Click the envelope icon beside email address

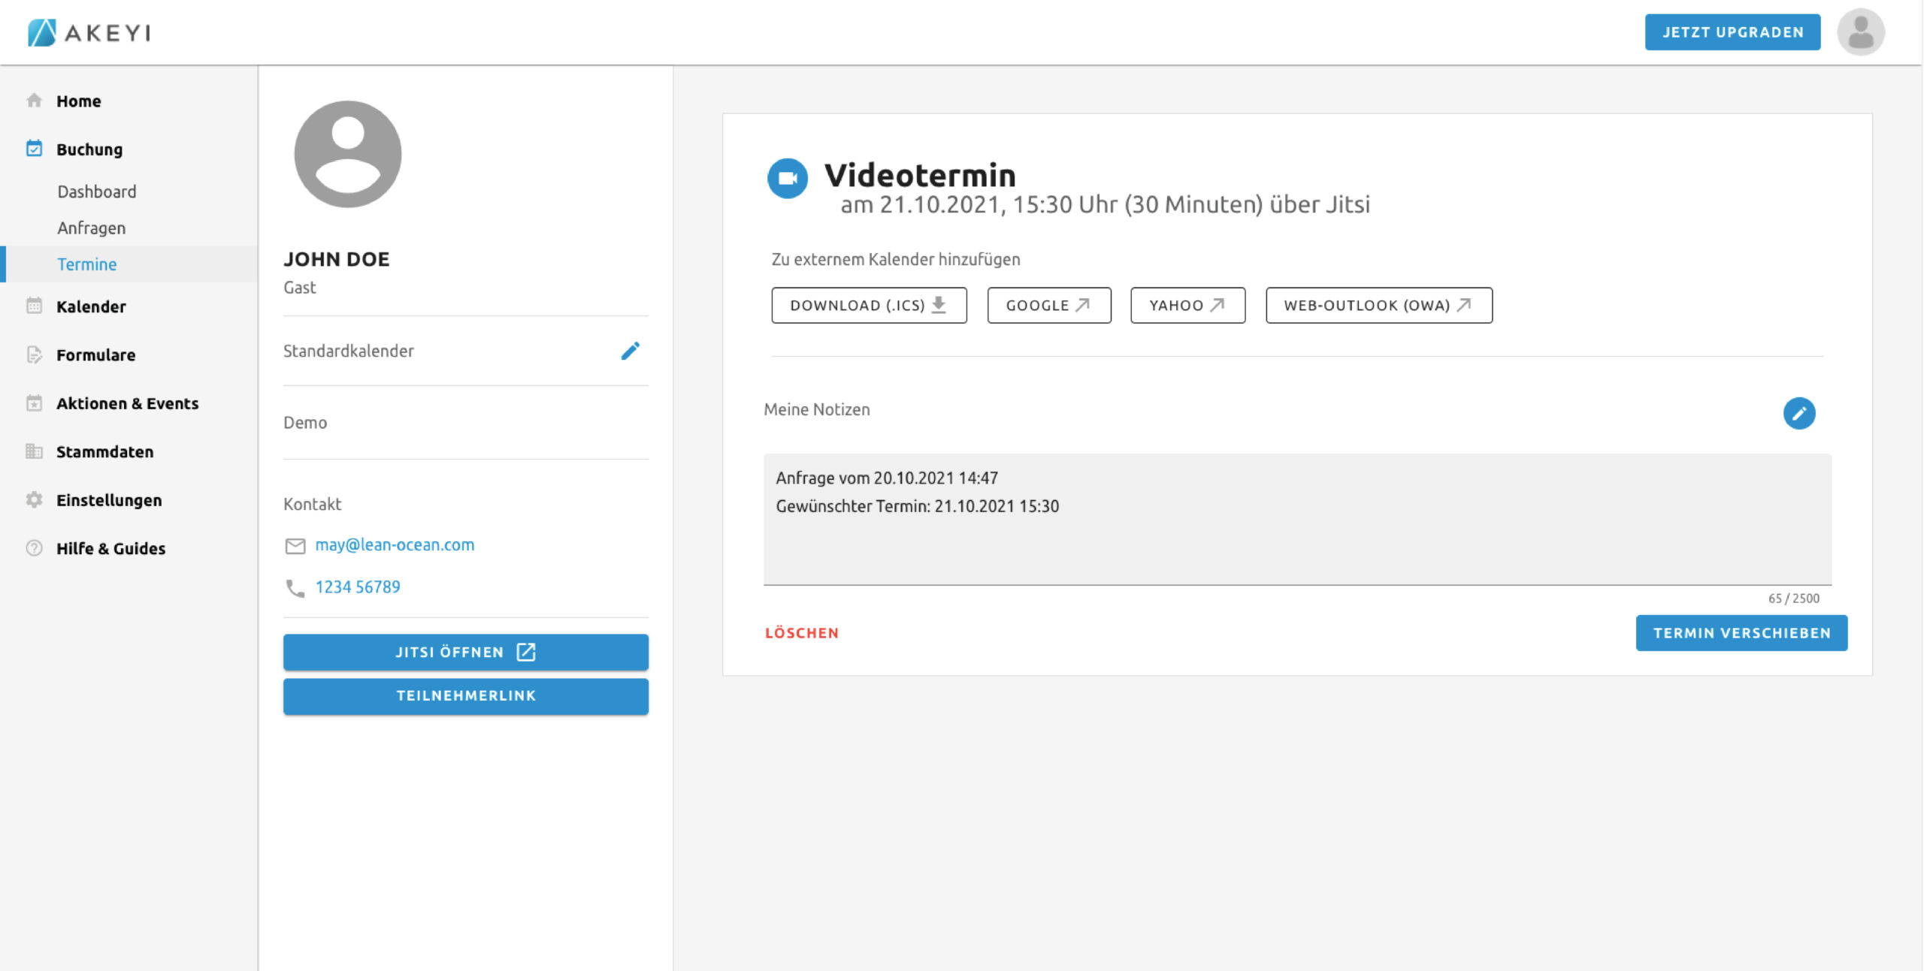tap(295, 546)
